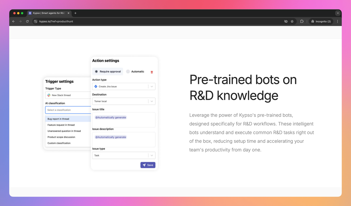
Task: Open the Issue type Task dropdown
Action: [x=124, y=155]
